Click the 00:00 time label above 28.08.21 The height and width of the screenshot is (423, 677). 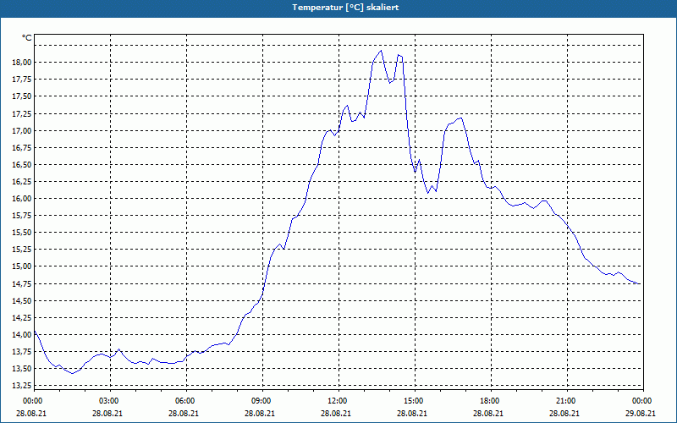[34, 401]
